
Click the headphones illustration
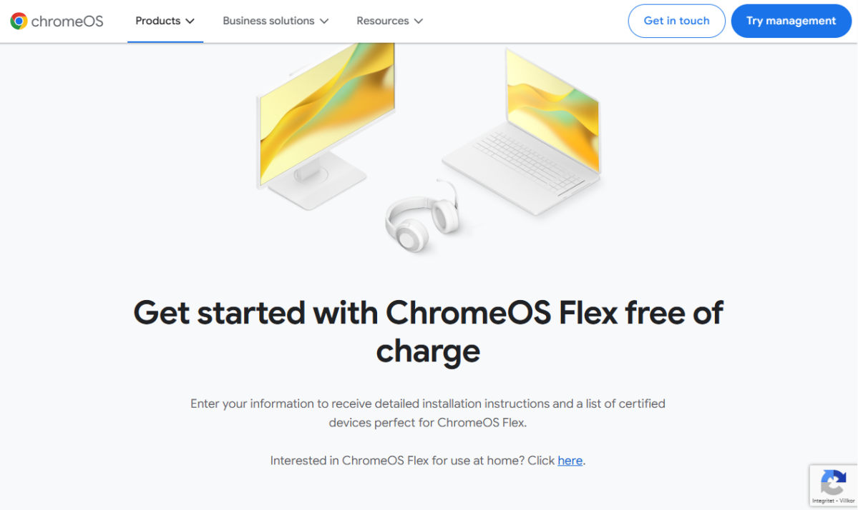tap(421, 220)
